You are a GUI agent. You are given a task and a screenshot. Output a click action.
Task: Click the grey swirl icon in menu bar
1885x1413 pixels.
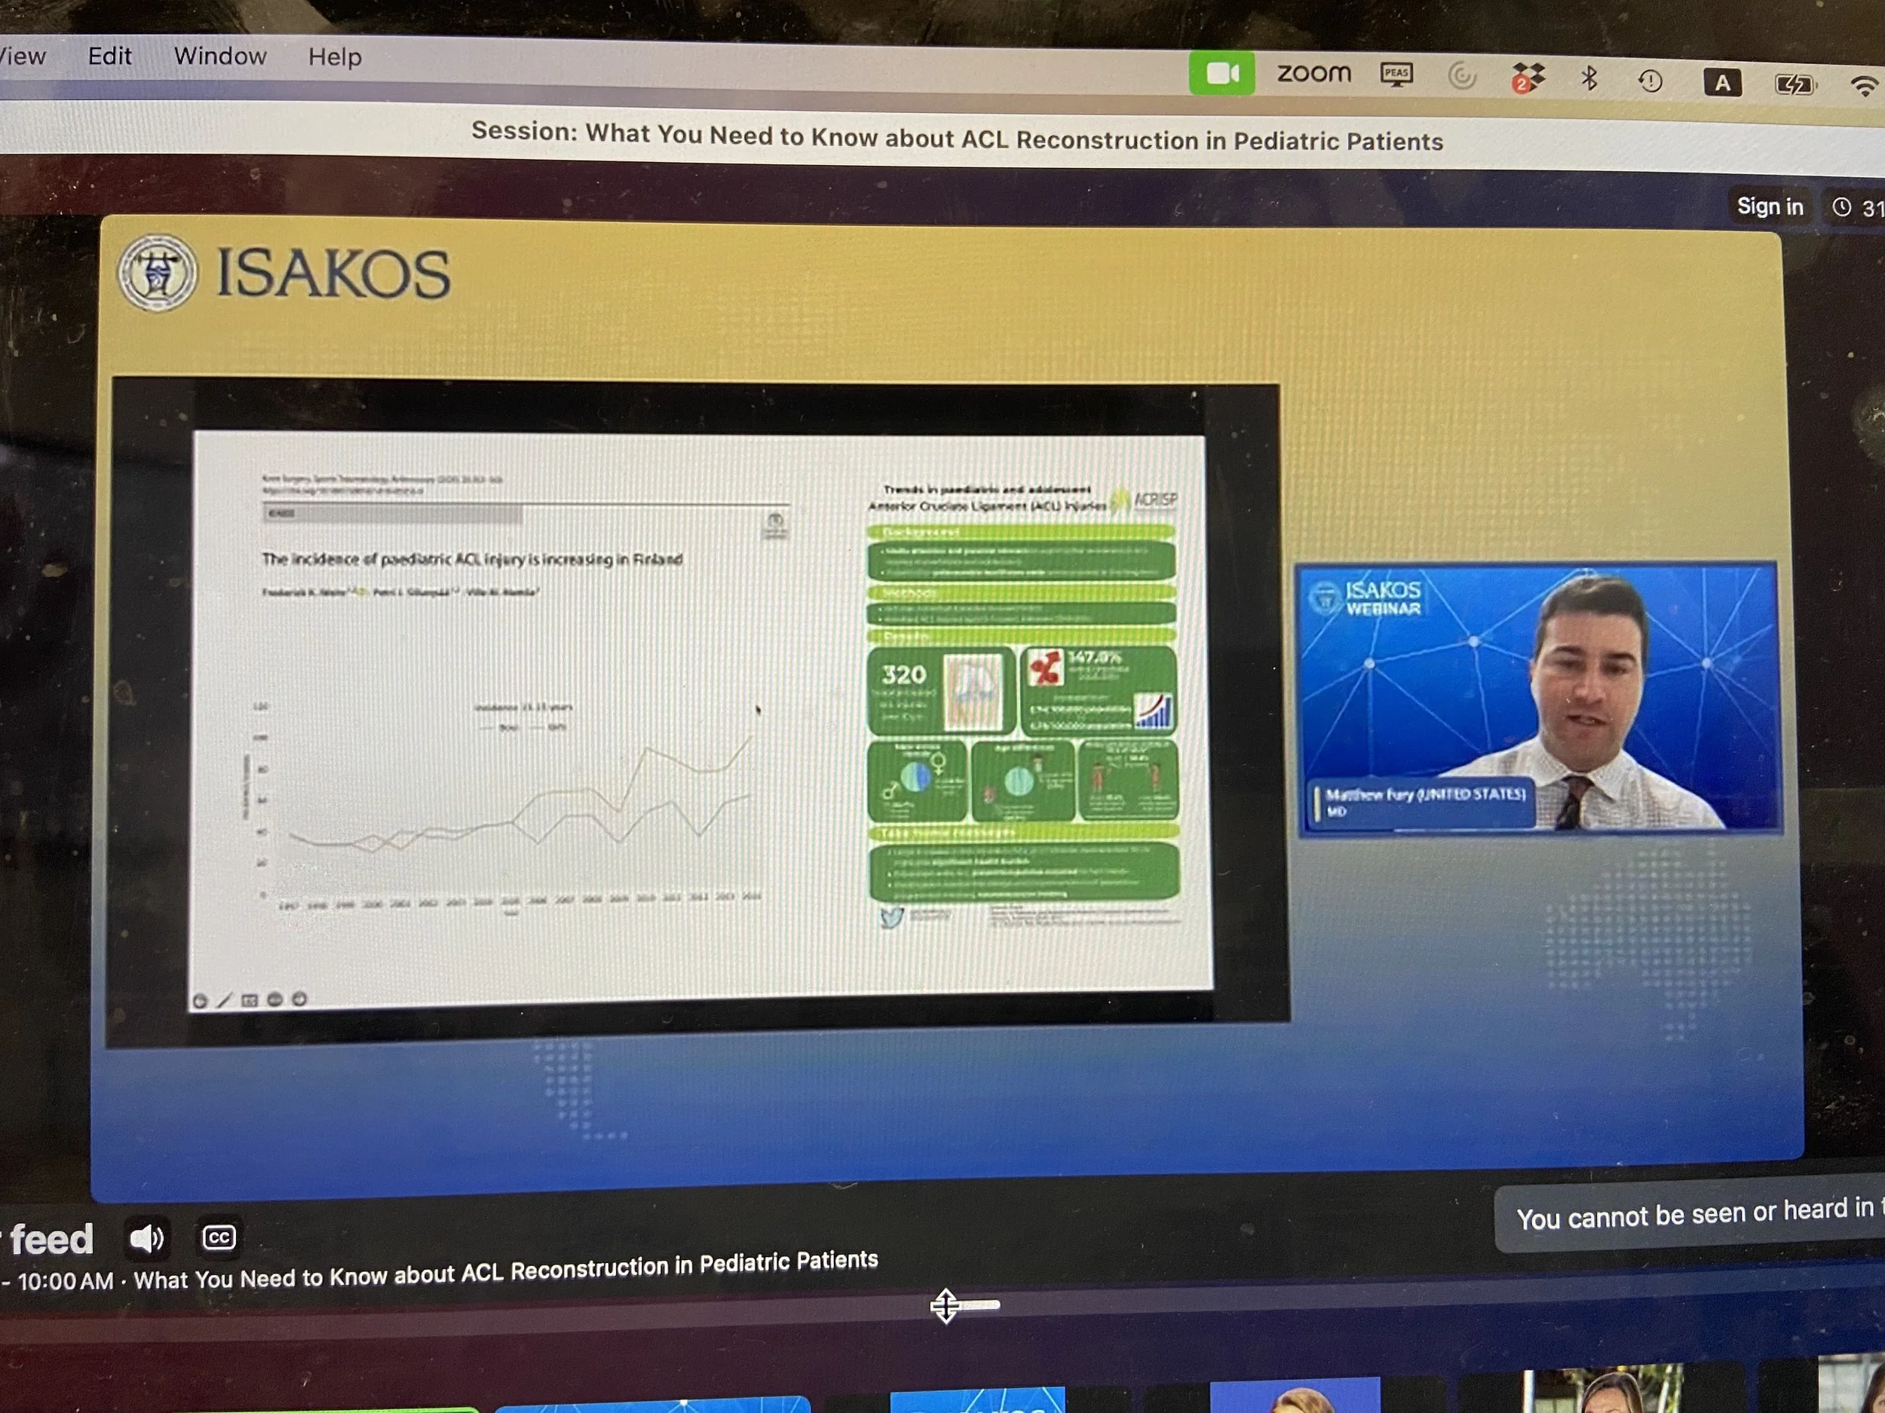click(x=1461, y=77)
